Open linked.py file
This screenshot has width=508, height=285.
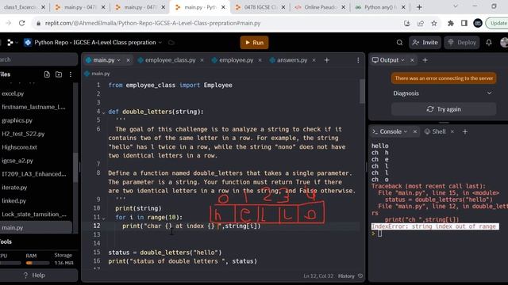tap(13, 200)
